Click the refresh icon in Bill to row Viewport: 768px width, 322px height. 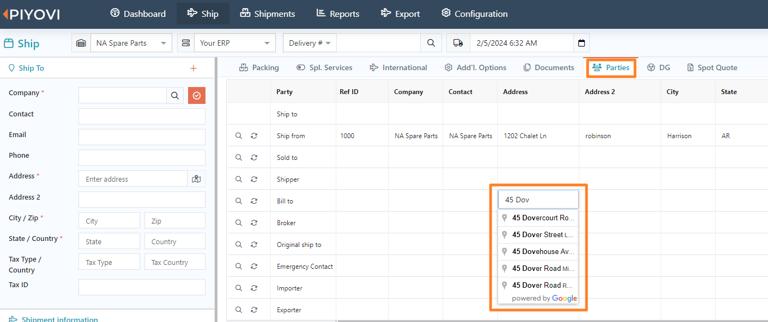tap(254, 201)
